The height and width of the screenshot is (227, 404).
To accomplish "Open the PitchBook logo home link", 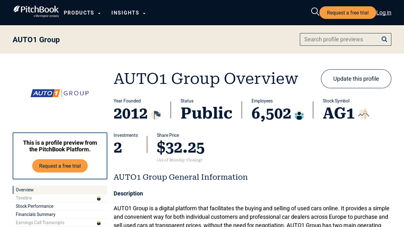I will (x=36, y=11).
